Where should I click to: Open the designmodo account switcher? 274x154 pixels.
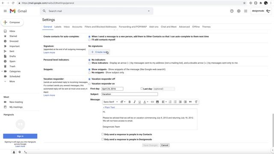pyautogui.click(x=261, y=11)
